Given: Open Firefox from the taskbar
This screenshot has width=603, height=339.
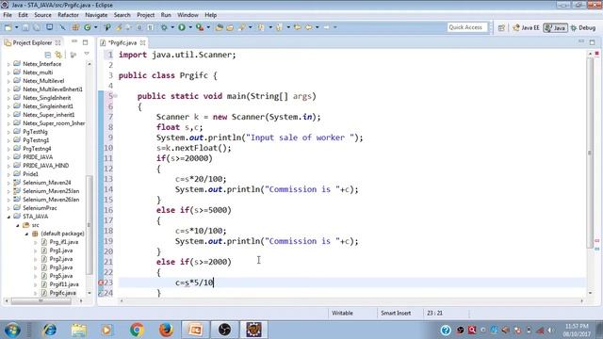Looking at the screenshot, I should coord(166,330).
